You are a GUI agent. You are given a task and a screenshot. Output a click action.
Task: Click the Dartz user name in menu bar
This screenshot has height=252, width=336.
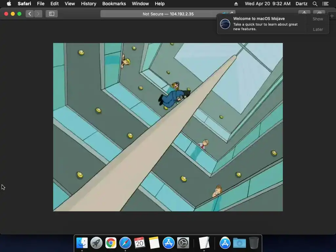(301, 4)
